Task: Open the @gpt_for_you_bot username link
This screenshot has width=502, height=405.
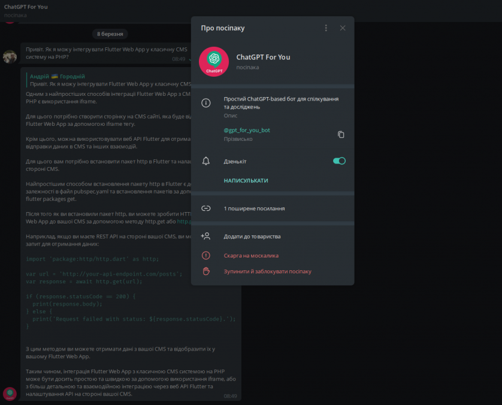Action: (247, 130)
